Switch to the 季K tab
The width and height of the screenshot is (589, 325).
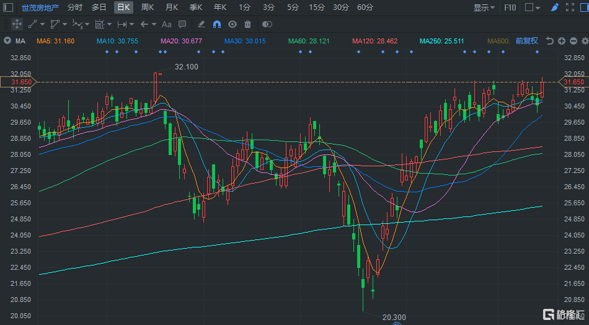[x=196, y=7]
